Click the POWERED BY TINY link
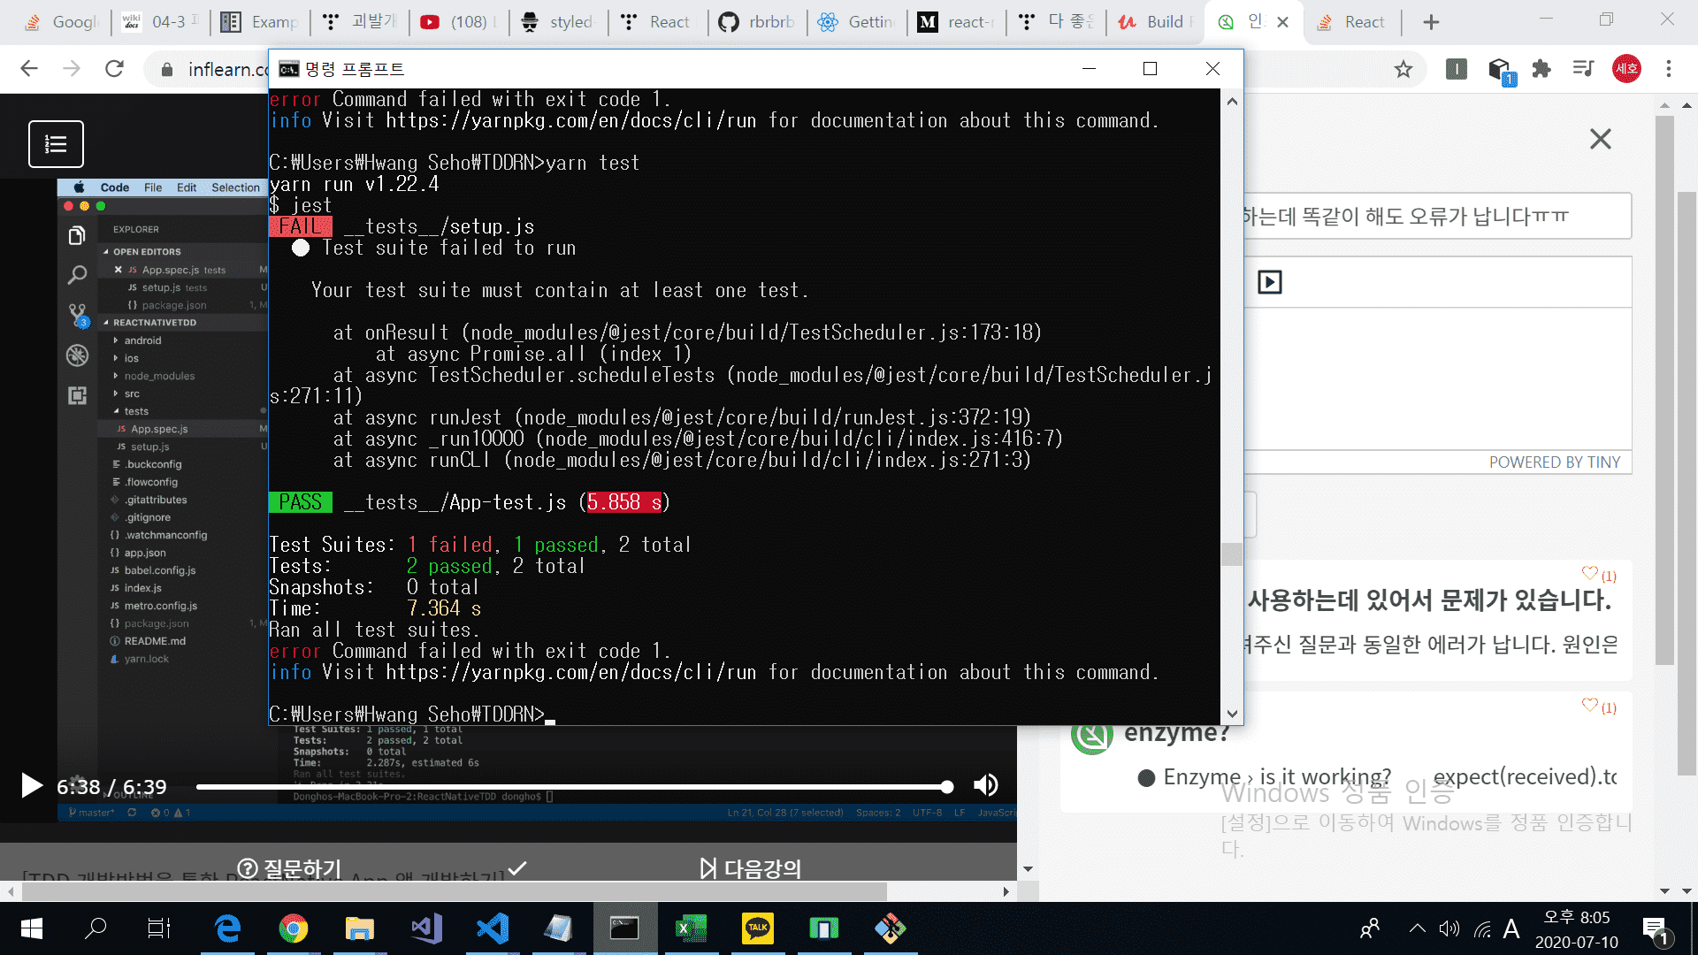The image size is (1698, 955). tap(1554, 462)
